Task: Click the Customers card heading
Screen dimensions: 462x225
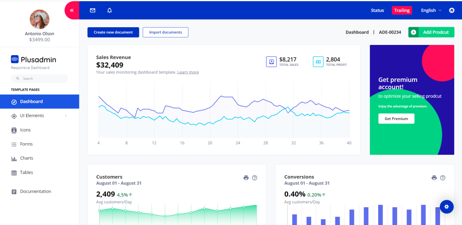Action: [x=109, y=177]
